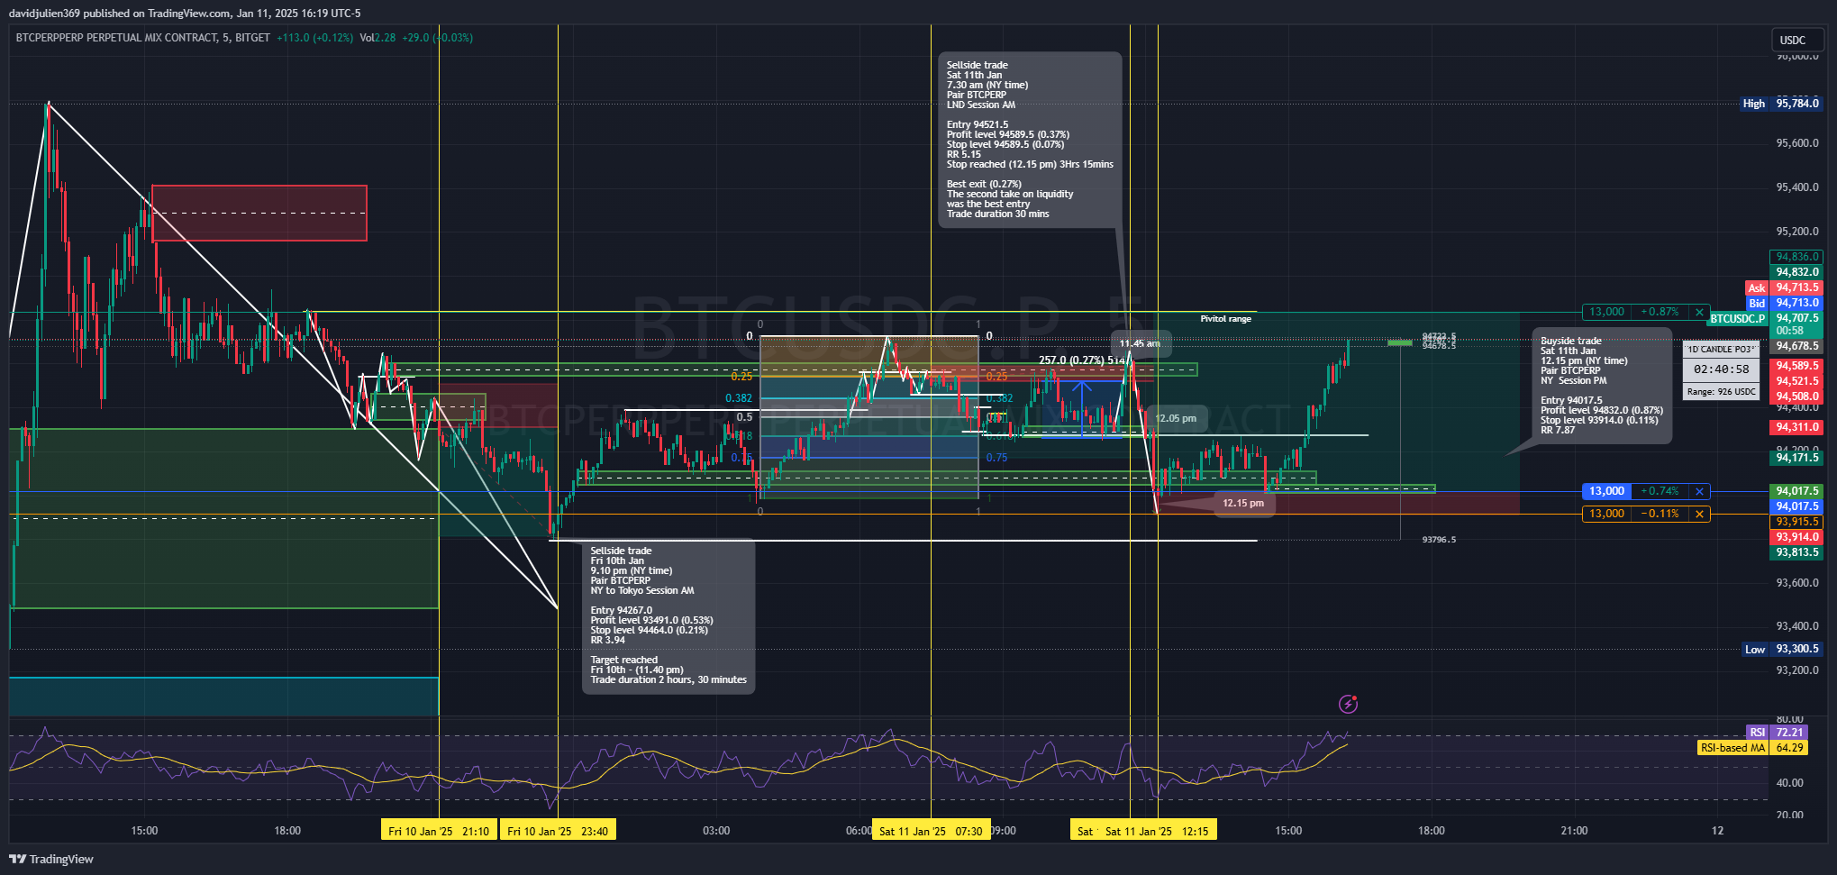The height and width of the screenshot is (875, 1837).
Task: Click the blue 13,000 position quantity label
Action: [1606, 491]
